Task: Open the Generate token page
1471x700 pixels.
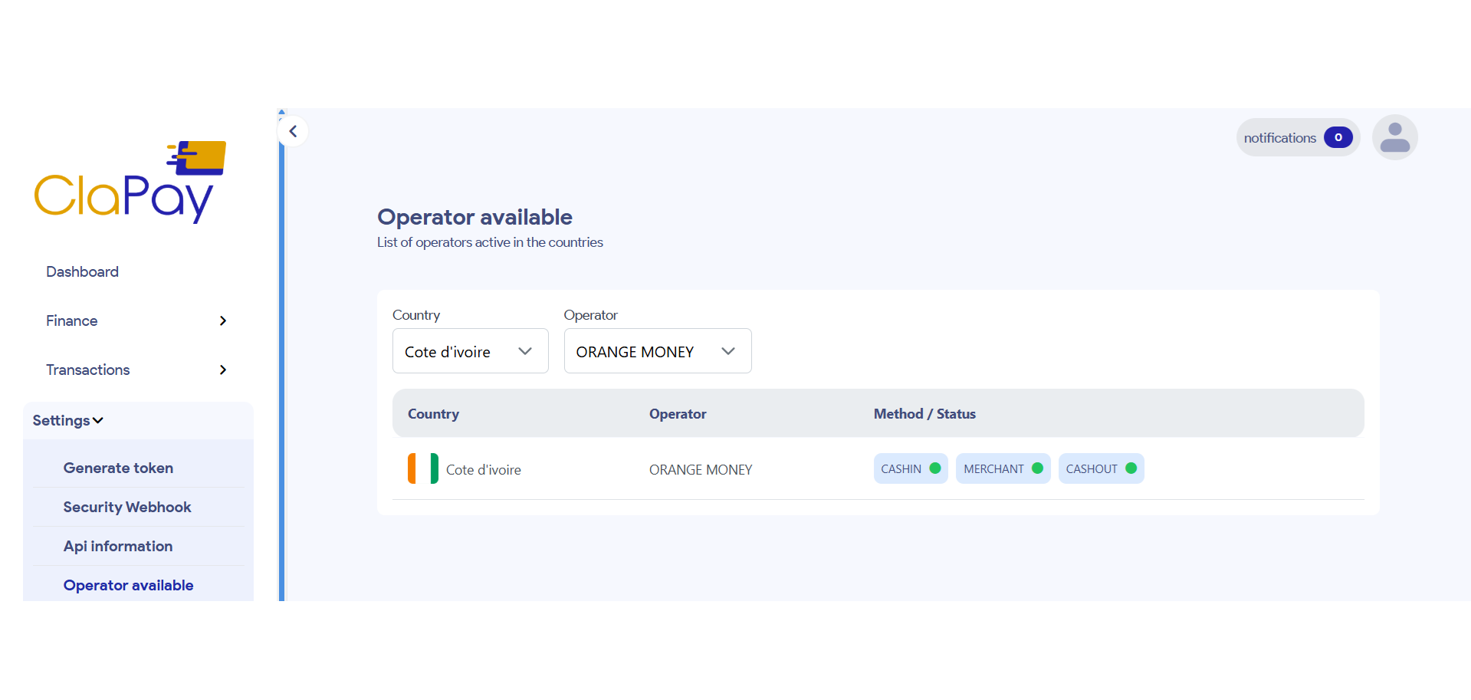Action: 118,468
